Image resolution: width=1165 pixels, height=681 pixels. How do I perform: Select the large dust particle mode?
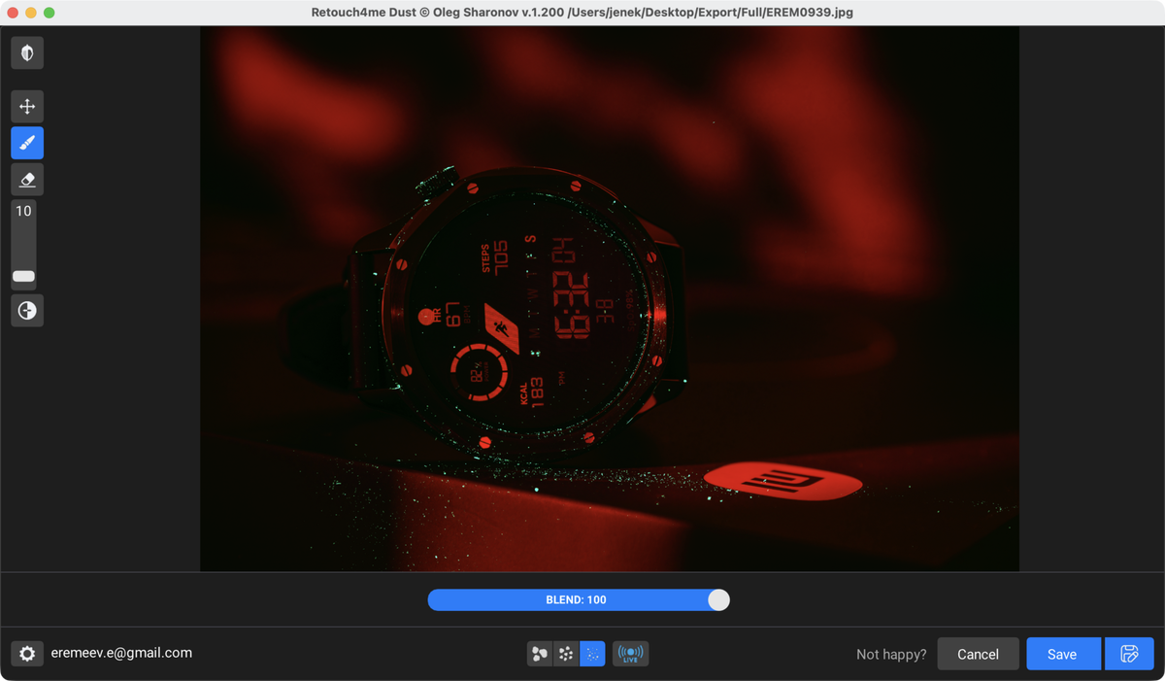[x=539, y=654]
